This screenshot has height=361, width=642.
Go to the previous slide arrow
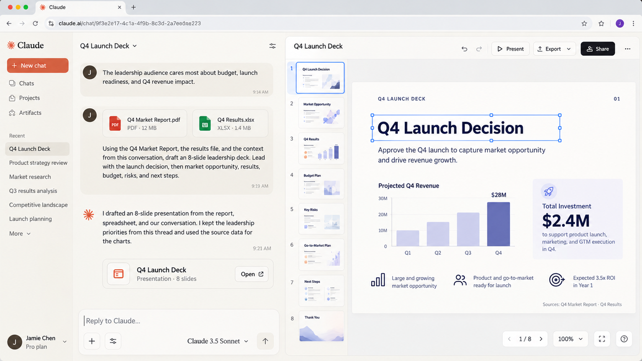[x=510, y=339]
